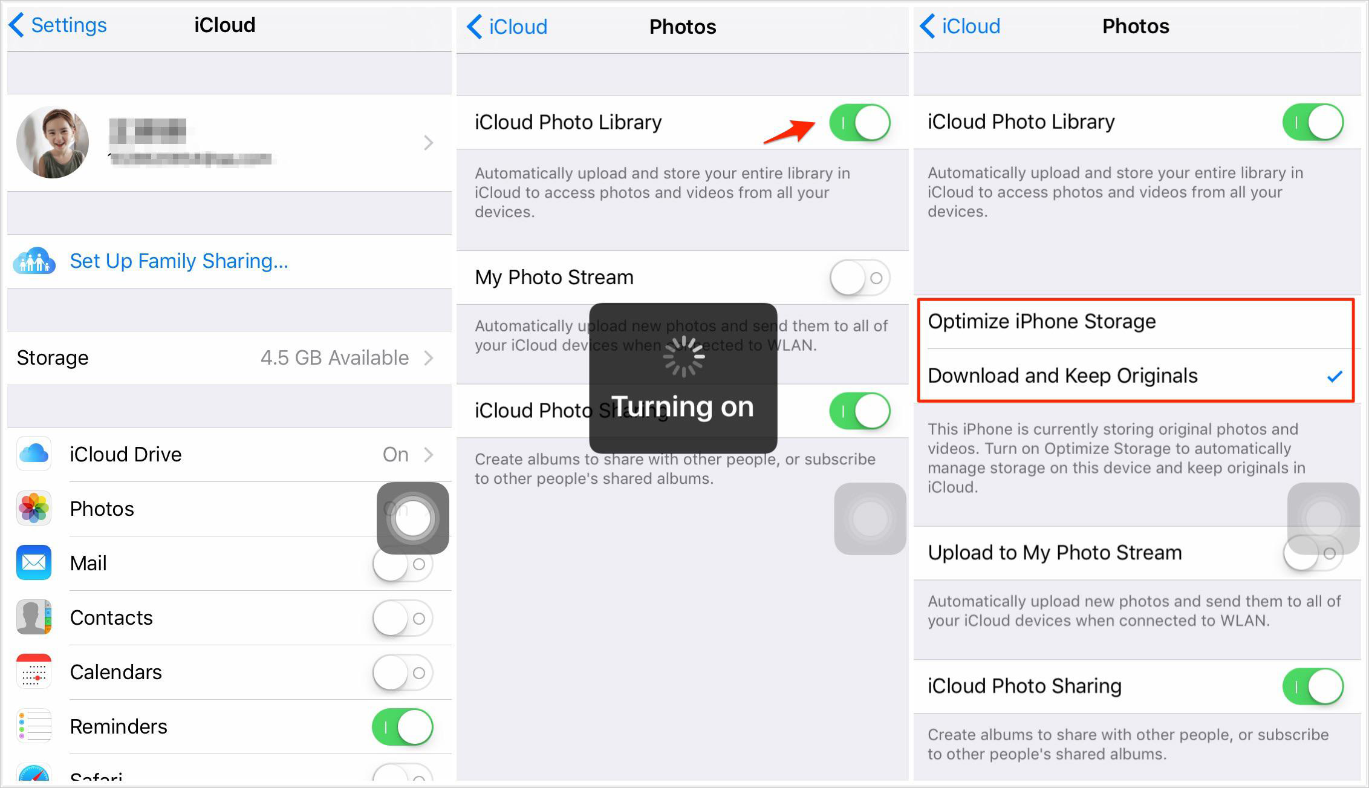Open iCloud account profile settings

[226, 143]
